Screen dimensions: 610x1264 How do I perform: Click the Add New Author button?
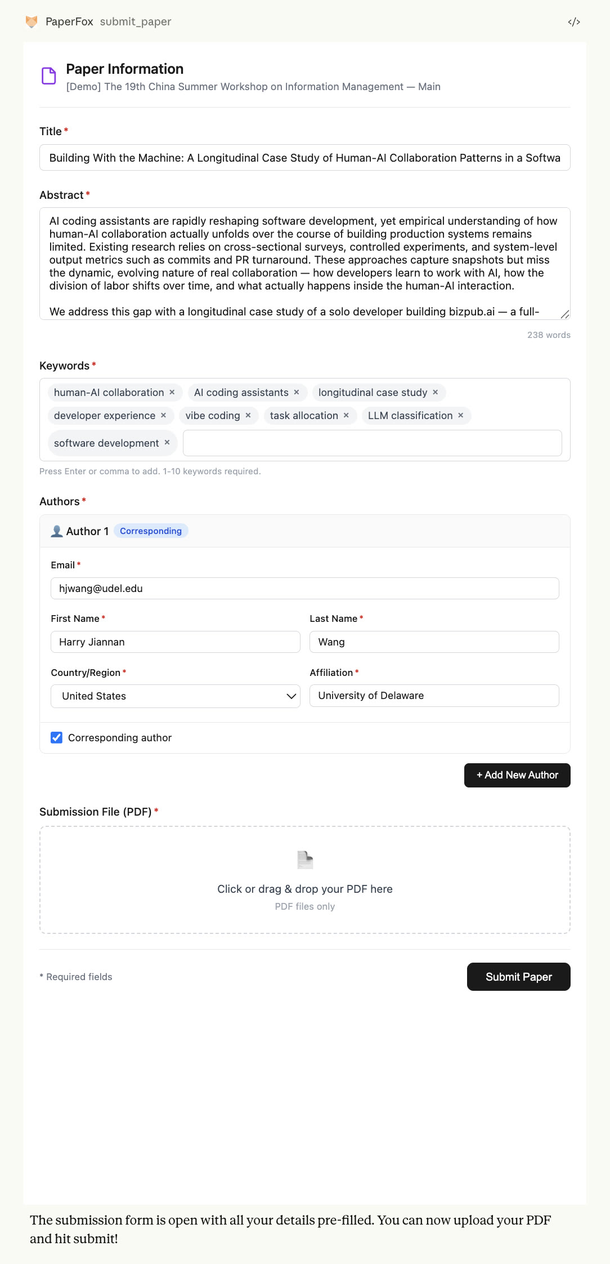tap(517, 775)
